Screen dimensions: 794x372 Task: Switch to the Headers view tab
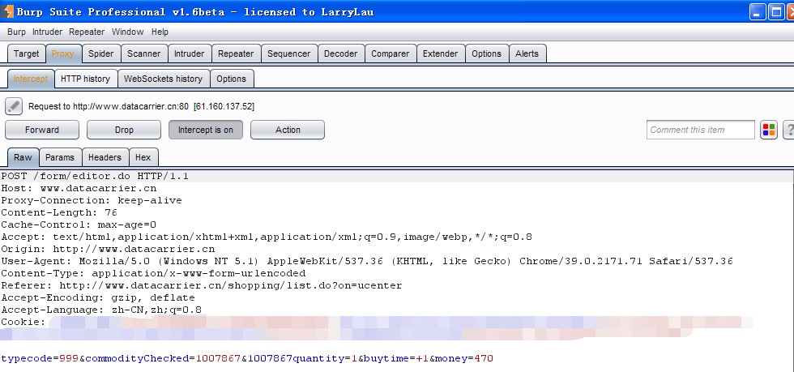point(105,157)
